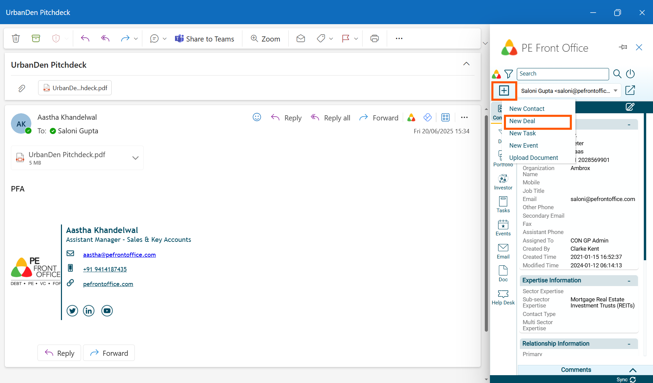Open the filter funnel in PE Front Office
This screenshot has width=653, height=383.
pyautogui.click(x=509, y=74)
